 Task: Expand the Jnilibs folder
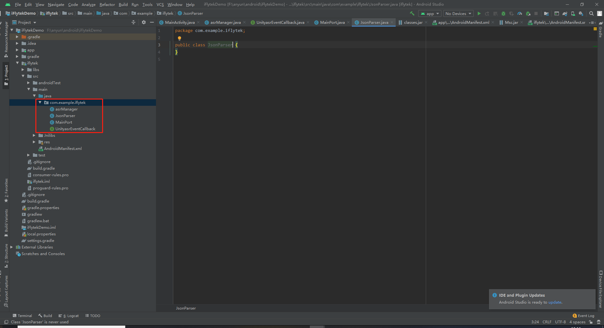(34, 135)
